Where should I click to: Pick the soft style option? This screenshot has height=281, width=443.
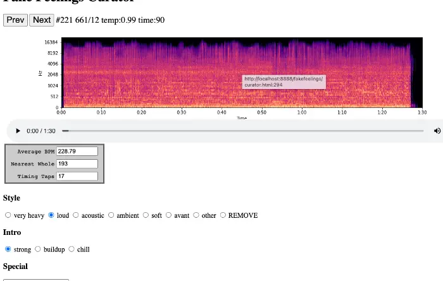[146, 215]
